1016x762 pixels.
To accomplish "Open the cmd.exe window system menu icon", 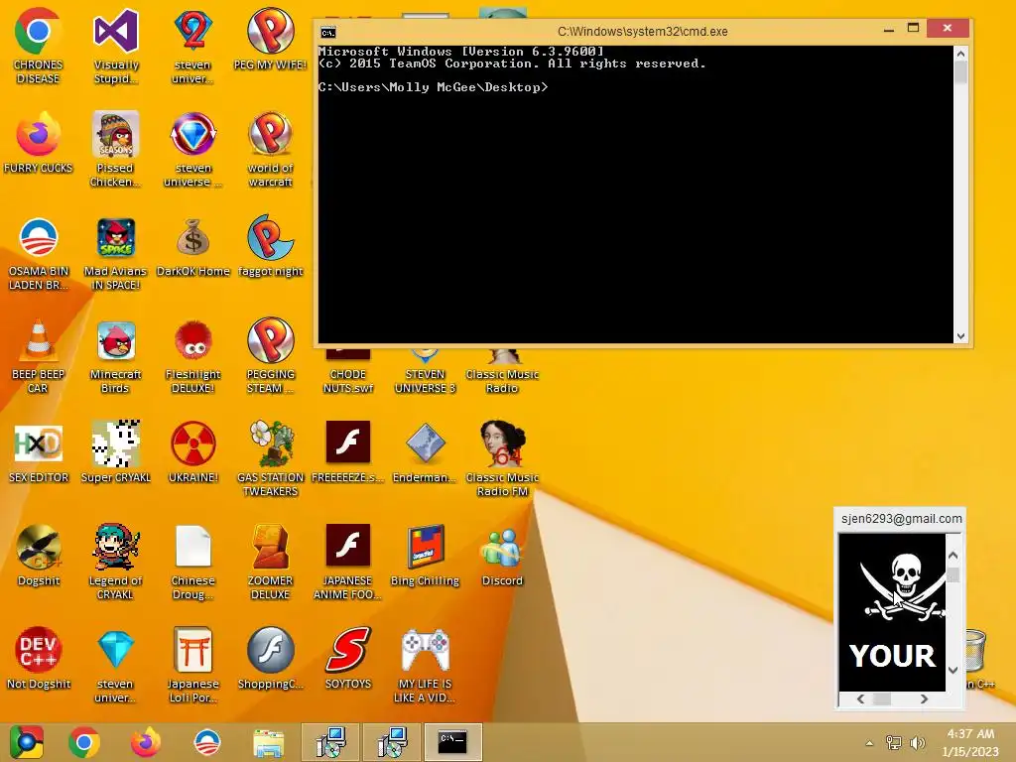I will [x=328, y=32].
